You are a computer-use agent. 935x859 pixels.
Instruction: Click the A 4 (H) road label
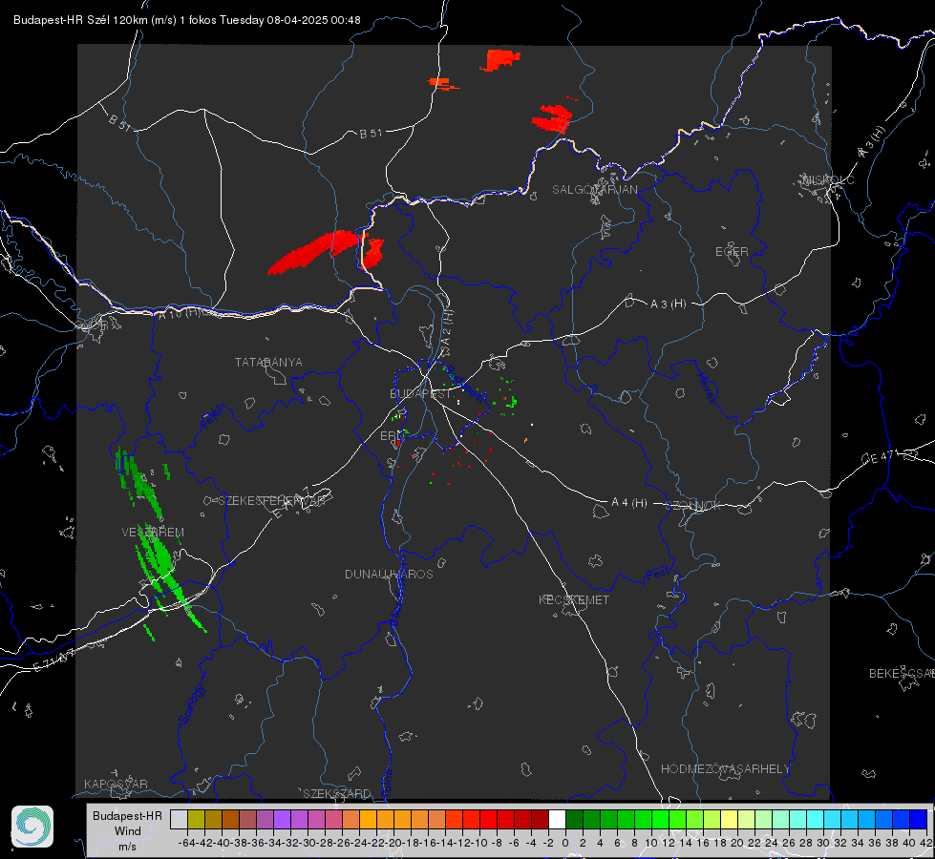tap(629, 503)
